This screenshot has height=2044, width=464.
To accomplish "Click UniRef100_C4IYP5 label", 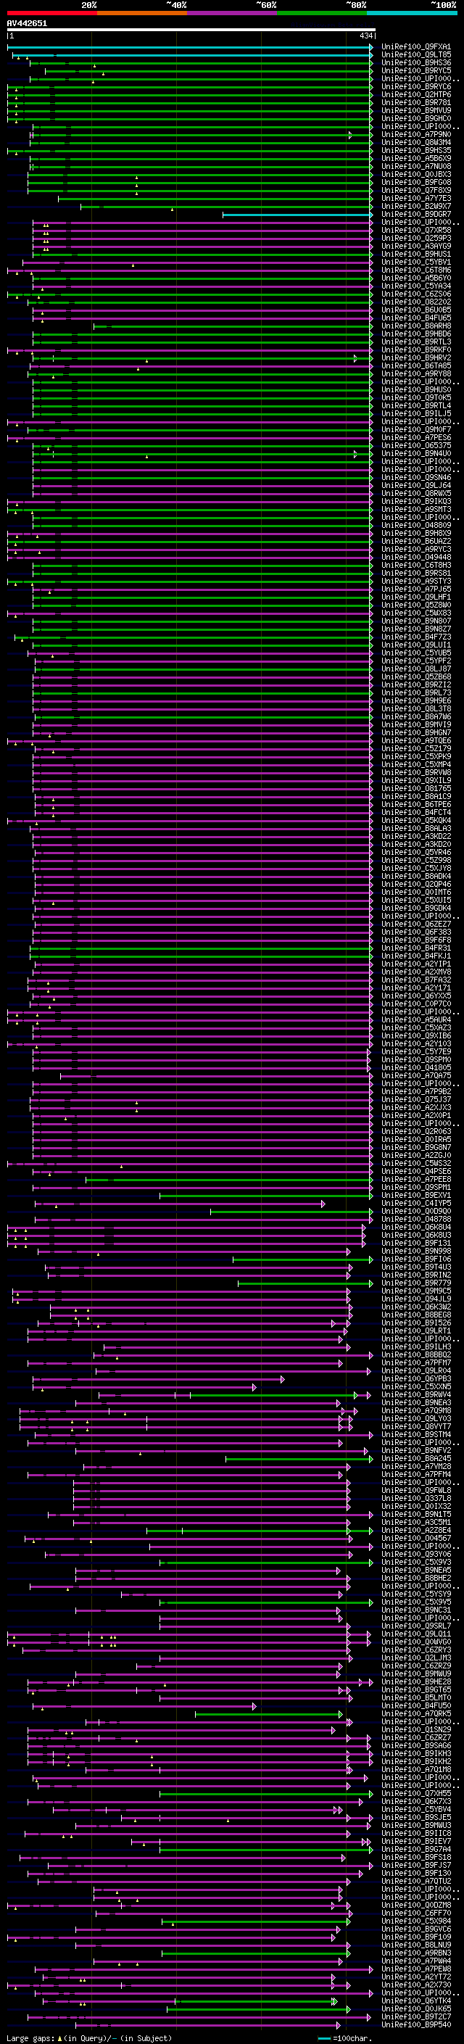I will coord(416,1204).
